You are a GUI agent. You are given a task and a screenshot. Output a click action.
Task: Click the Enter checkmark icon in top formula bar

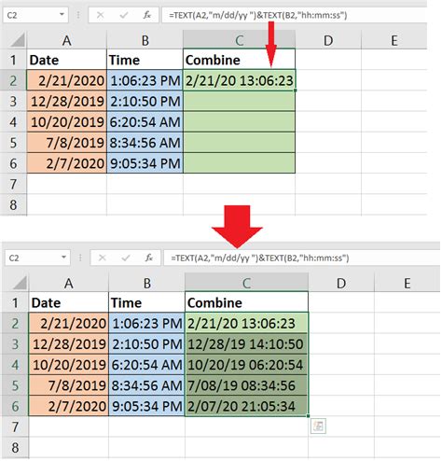pos(124,15)
